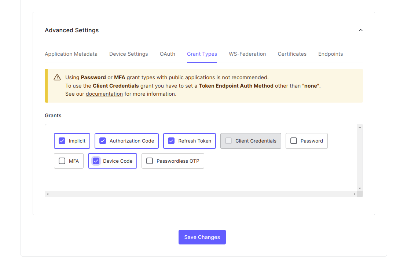Open the documentation link in warning
411x269 pixels.
click(104, 94)
